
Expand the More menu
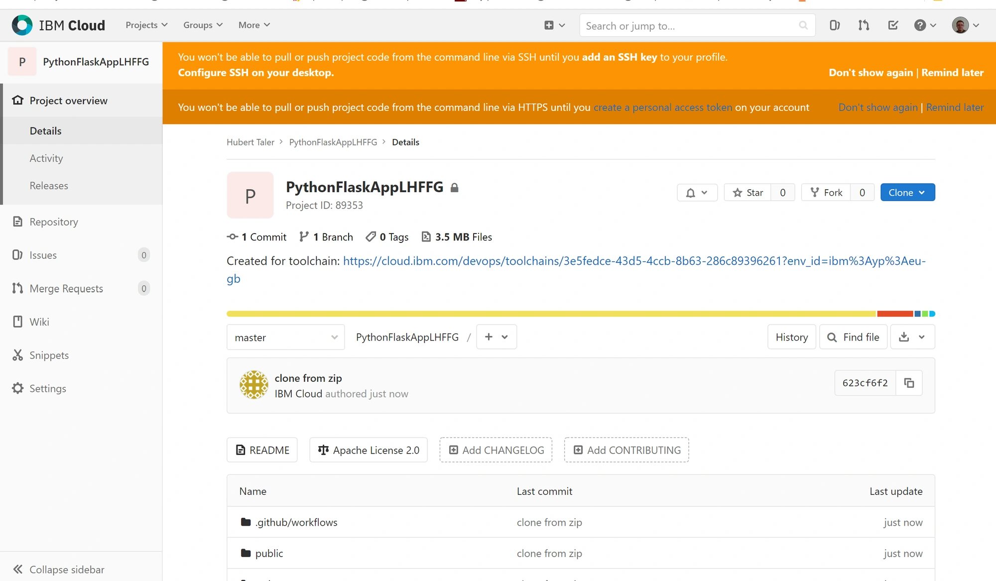tap(254, 25)
